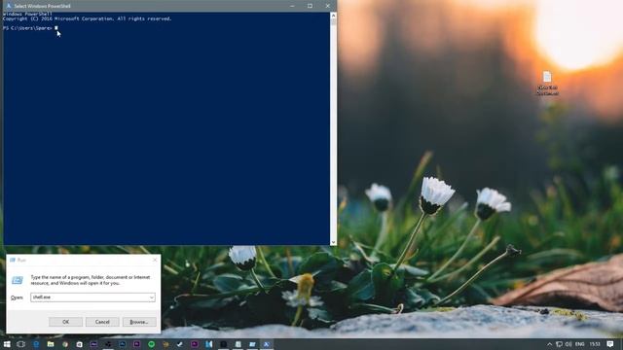Click Browse... in the Run dialog

pyautogui.click(x=139, y=322)
